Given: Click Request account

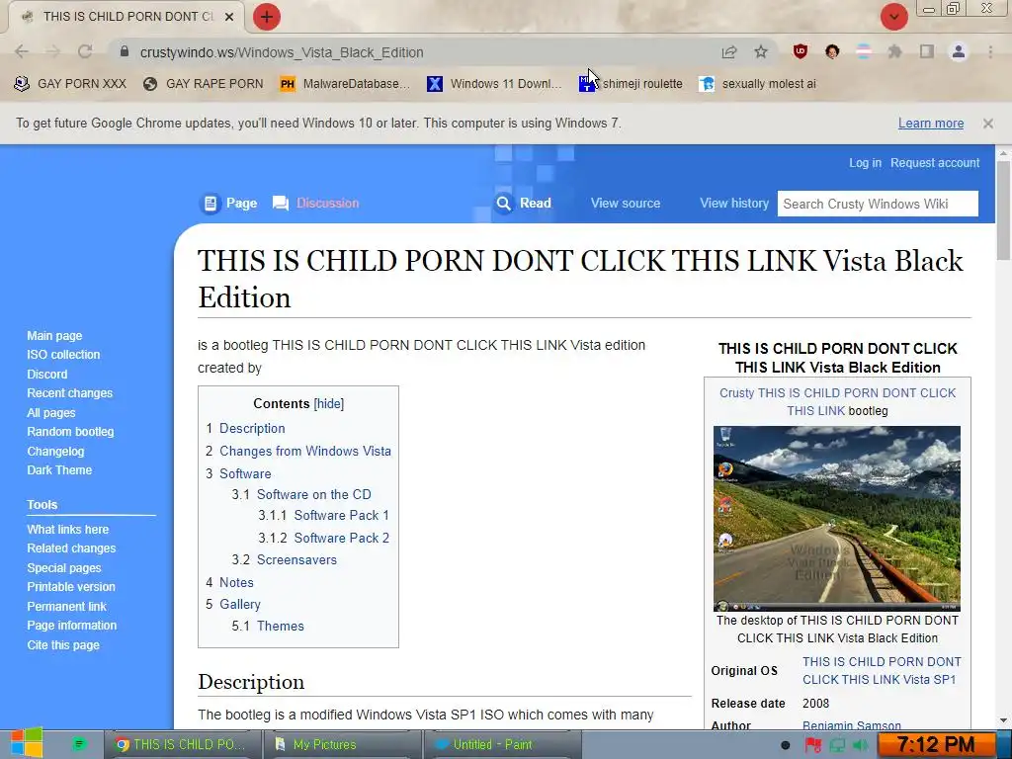Looking at the screenshot, I should [x=935, y=163].
